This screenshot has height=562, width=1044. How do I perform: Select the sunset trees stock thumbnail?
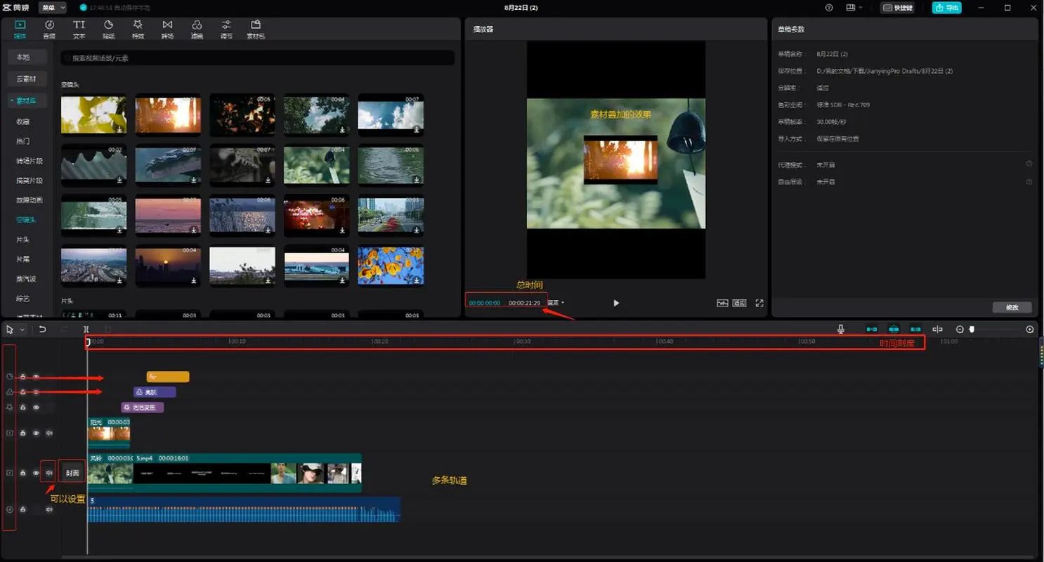coord(168,115)
